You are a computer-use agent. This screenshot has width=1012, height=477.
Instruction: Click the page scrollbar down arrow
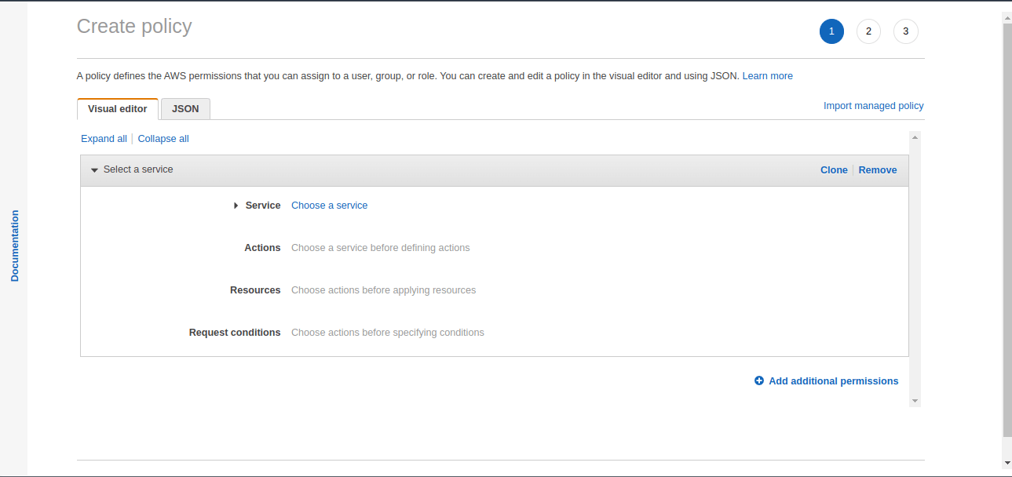(x=1007, y=464)
